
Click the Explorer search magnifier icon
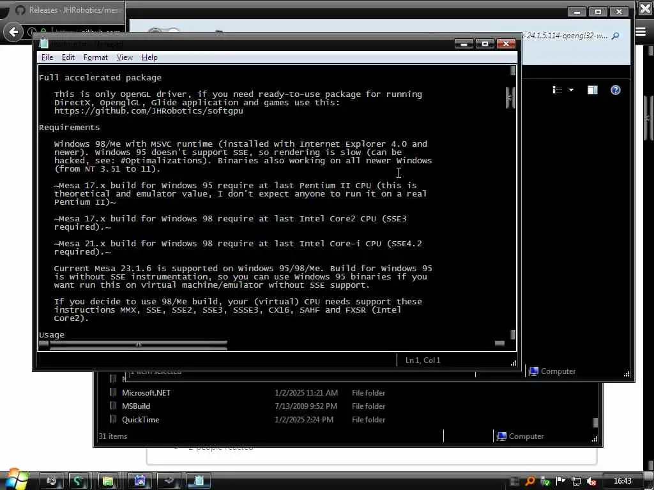point(615,36)
